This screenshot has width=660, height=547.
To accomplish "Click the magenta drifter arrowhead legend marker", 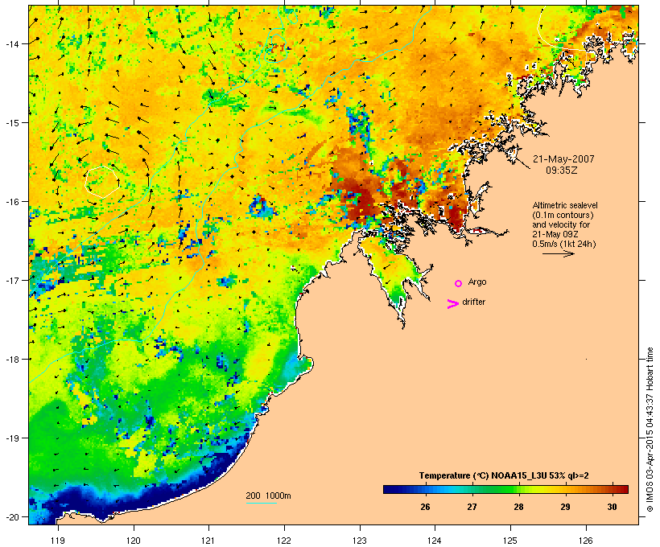I will (x=453, y=304).
